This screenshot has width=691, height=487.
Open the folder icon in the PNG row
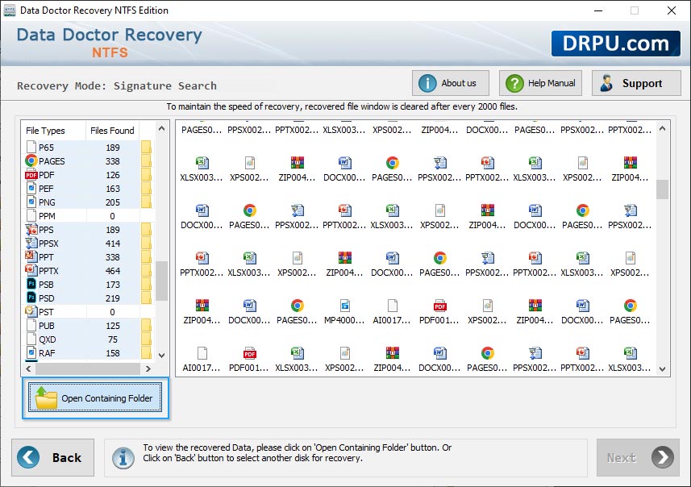(146, 202)
